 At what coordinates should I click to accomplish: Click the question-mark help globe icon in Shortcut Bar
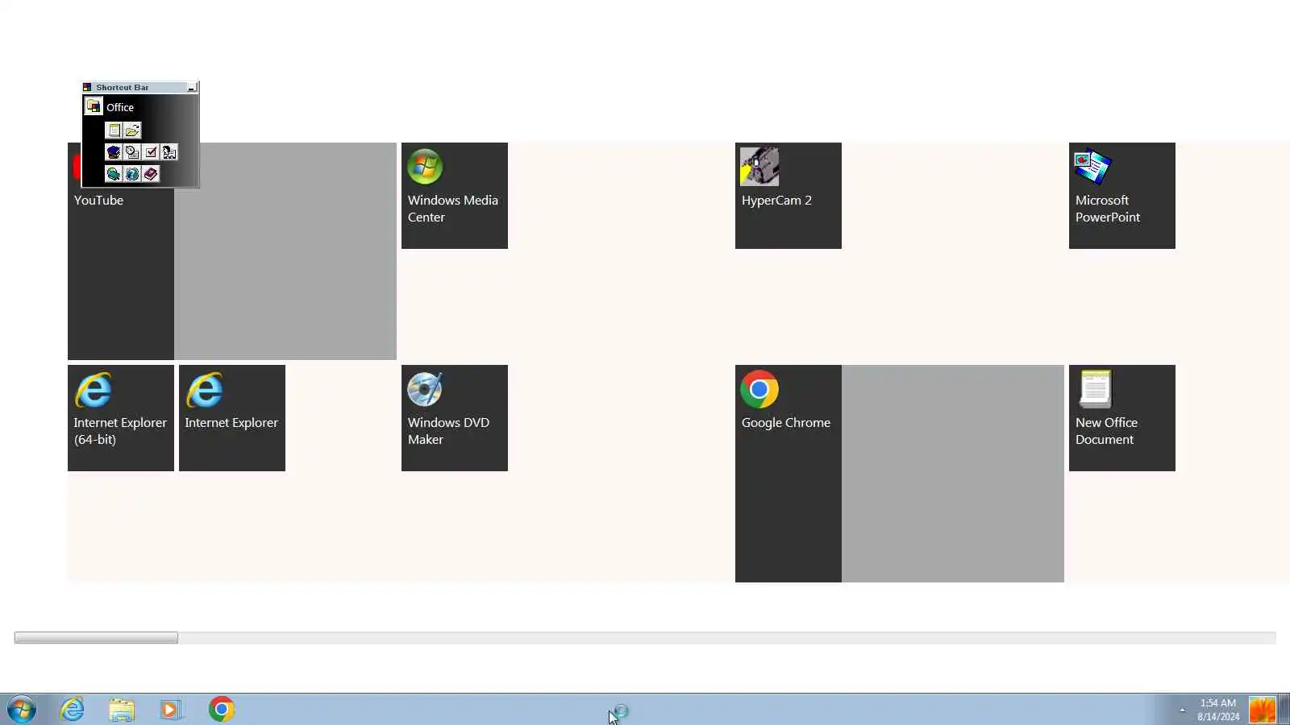(x=132, y=174)
